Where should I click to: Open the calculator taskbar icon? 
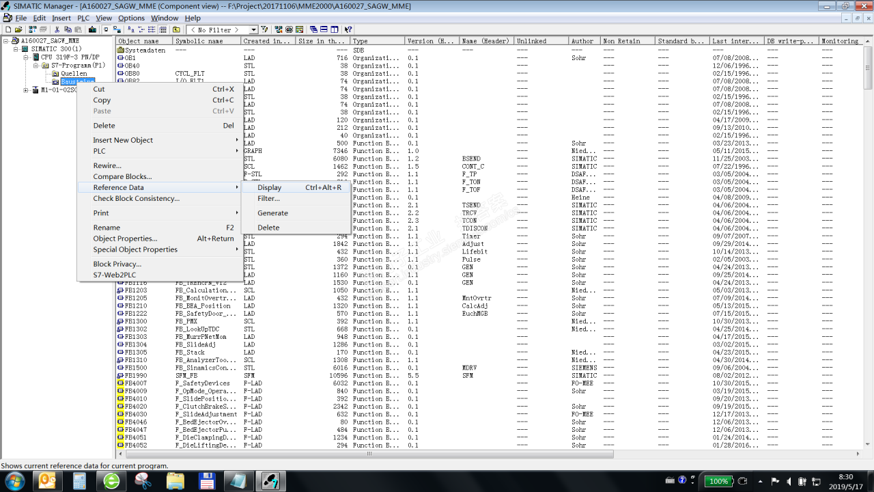(x=81, y=481)
